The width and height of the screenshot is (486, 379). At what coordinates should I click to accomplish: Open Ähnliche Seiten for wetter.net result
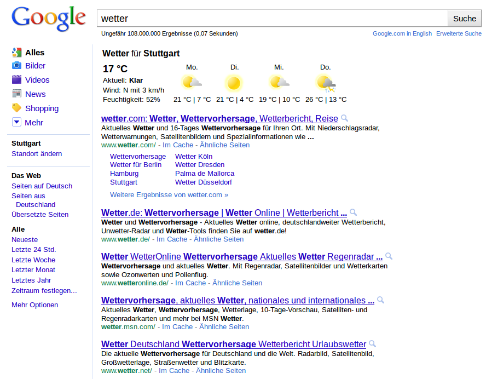click(221, 370)
